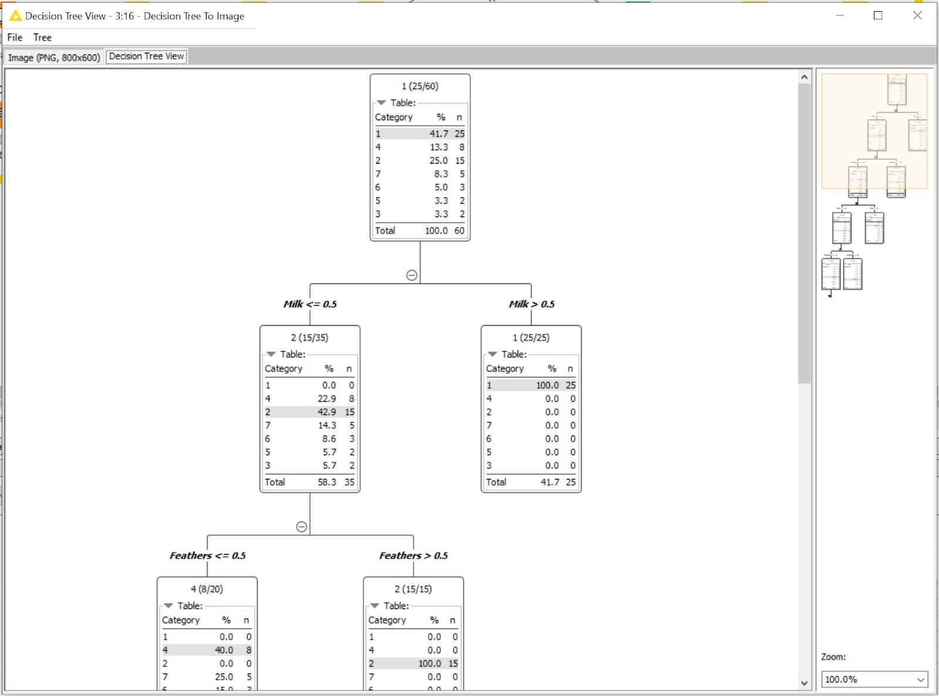Select the Decision Tree View tab

tap(146, 56)
